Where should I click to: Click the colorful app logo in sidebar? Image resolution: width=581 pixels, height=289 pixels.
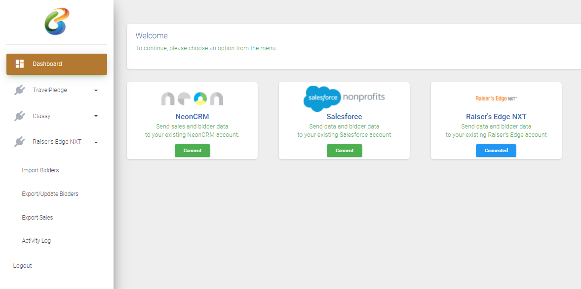click(57, 22)
